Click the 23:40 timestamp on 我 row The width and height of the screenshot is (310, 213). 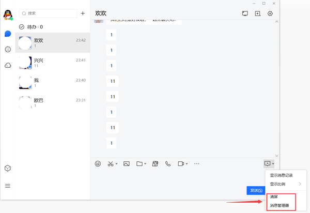[x=81, y=80]
